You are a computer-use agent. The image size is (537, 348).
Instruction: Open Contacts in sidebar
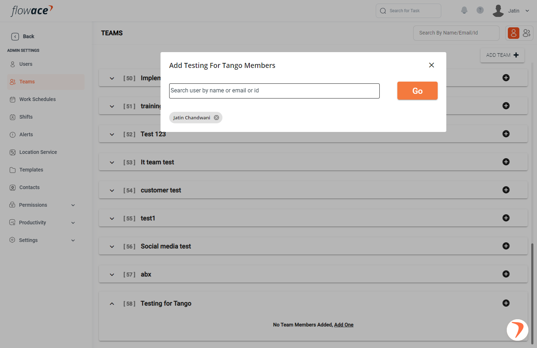coord(30,187)
